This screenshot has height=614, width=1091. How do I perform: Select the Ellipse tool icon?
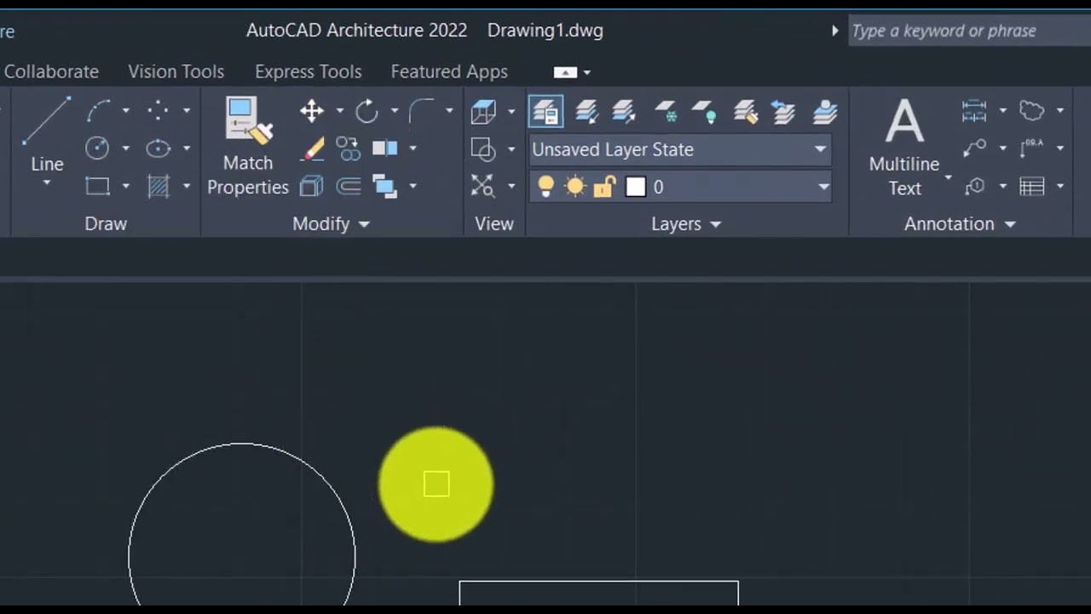tap(158, 148)
